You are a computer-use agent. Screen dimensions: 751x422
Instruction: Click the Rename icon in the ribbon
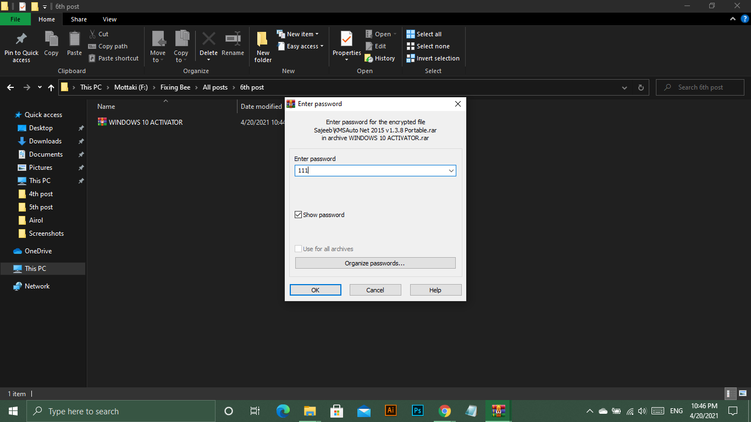point(233,40)
